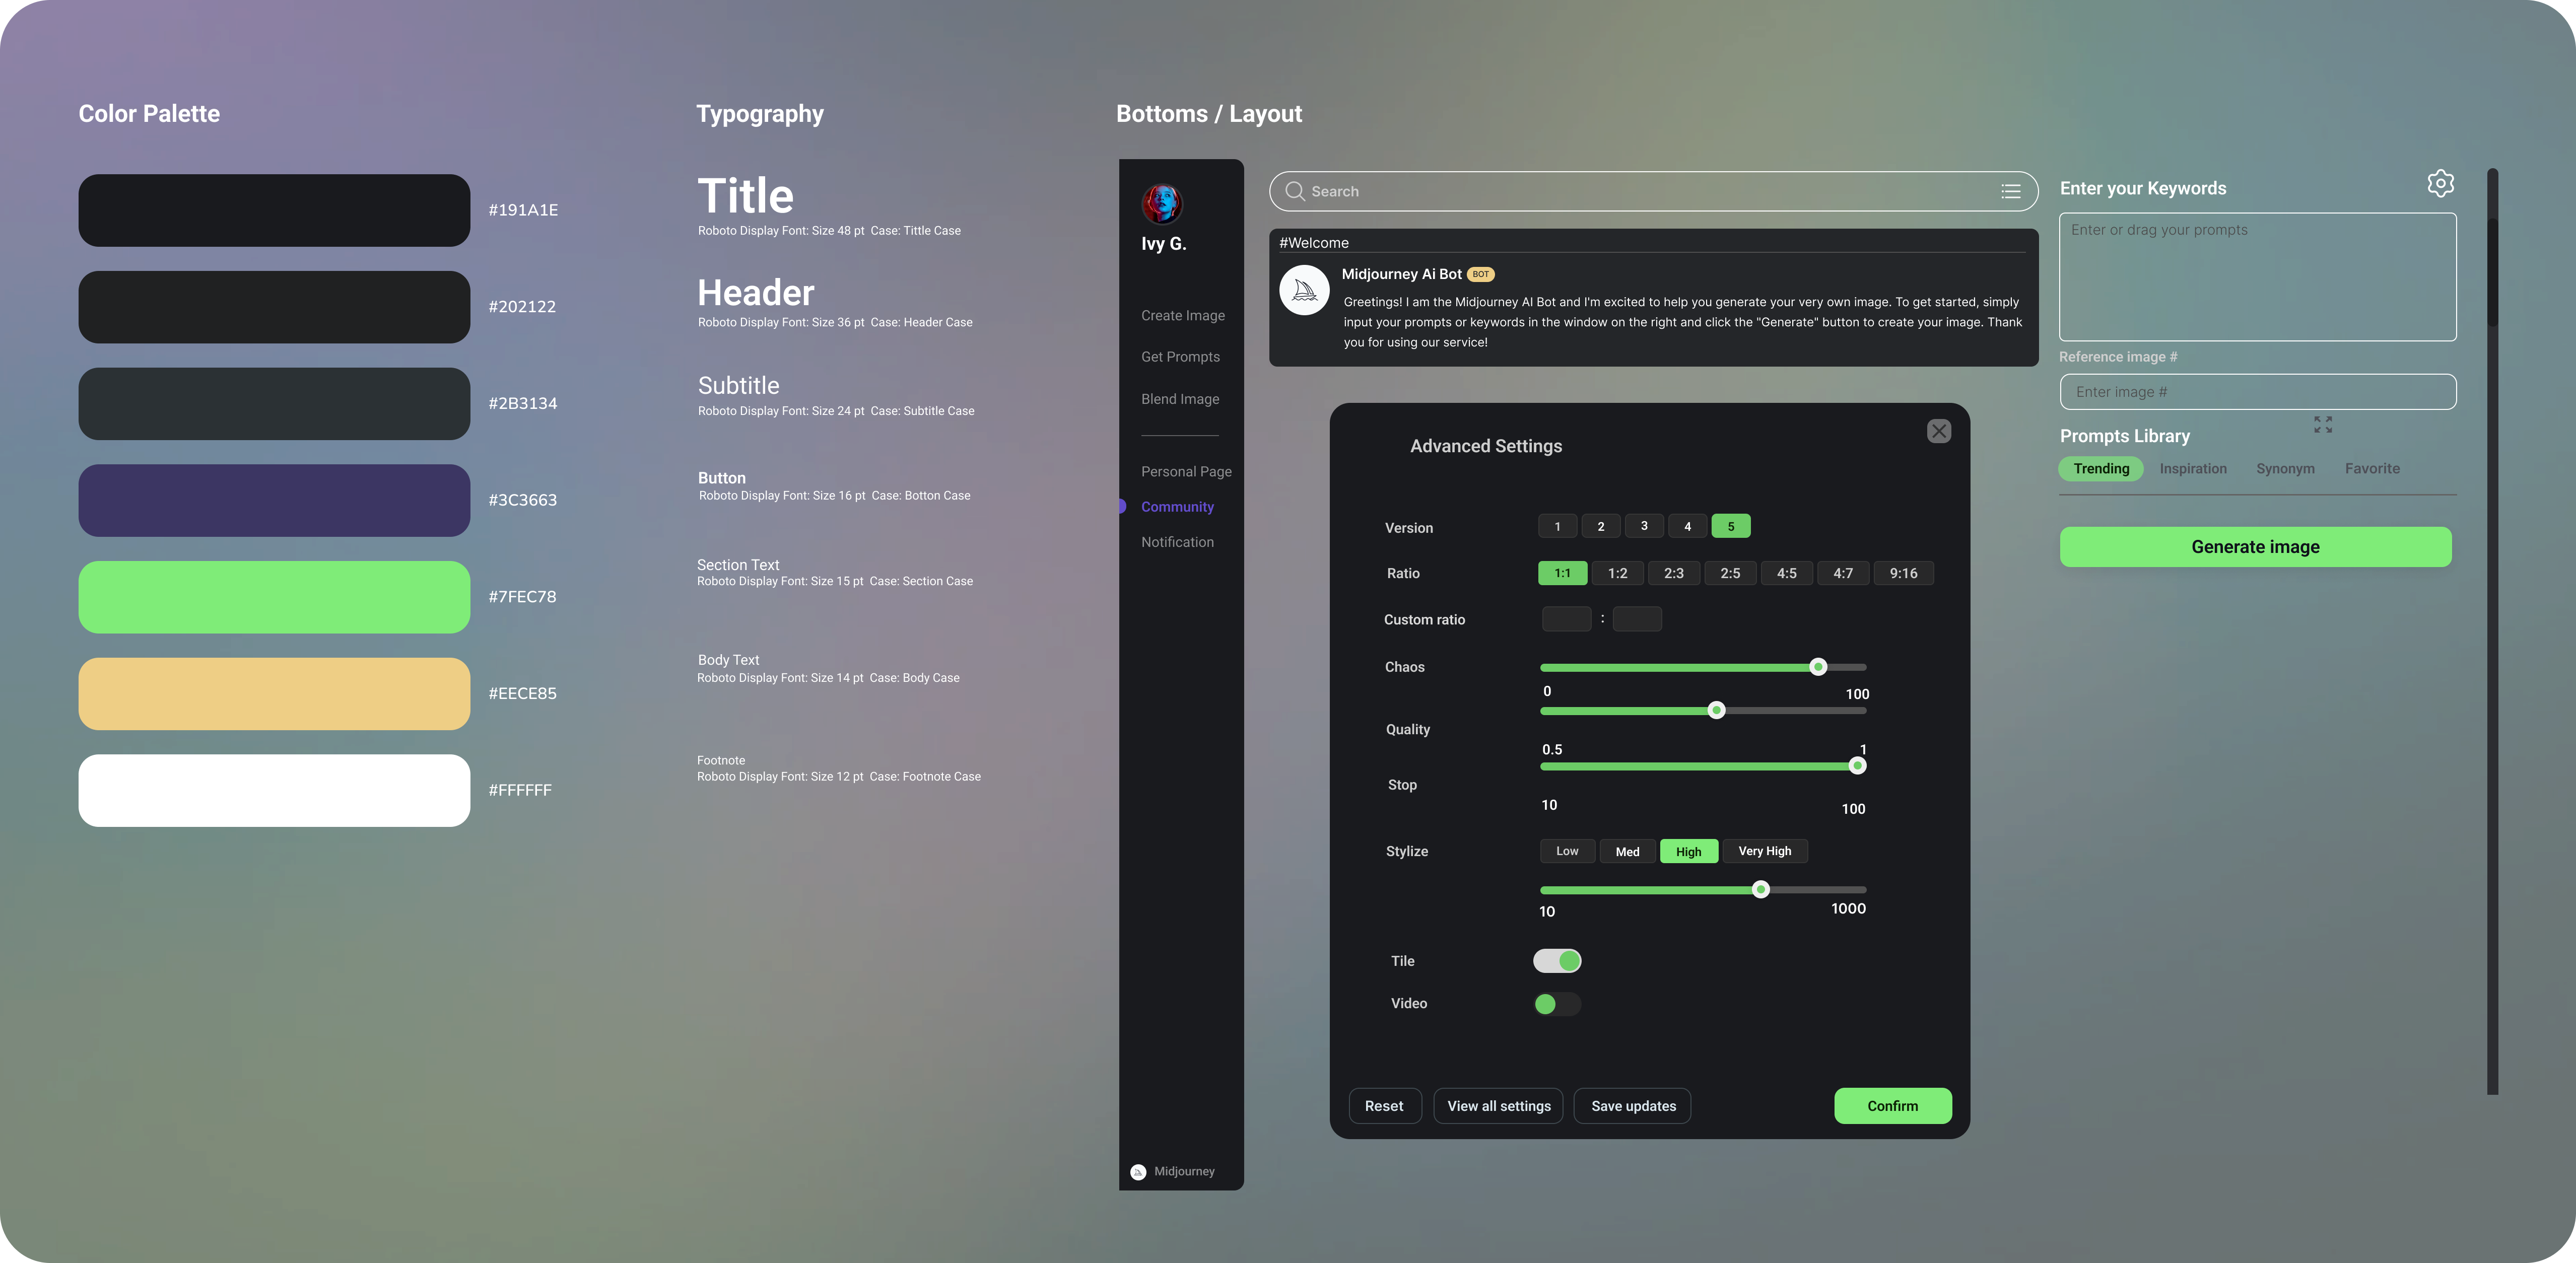Viewport: 2576px width, 1263px height.
Task: Click the search magnifier icon
Action: coord(1294,191)
